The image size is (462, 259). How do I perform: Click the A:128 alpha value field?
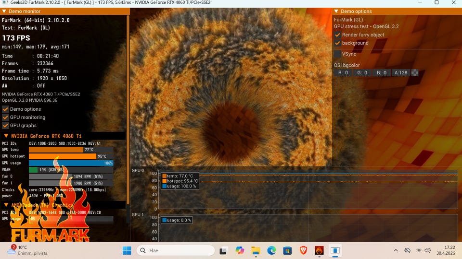(x=401, y=72)
